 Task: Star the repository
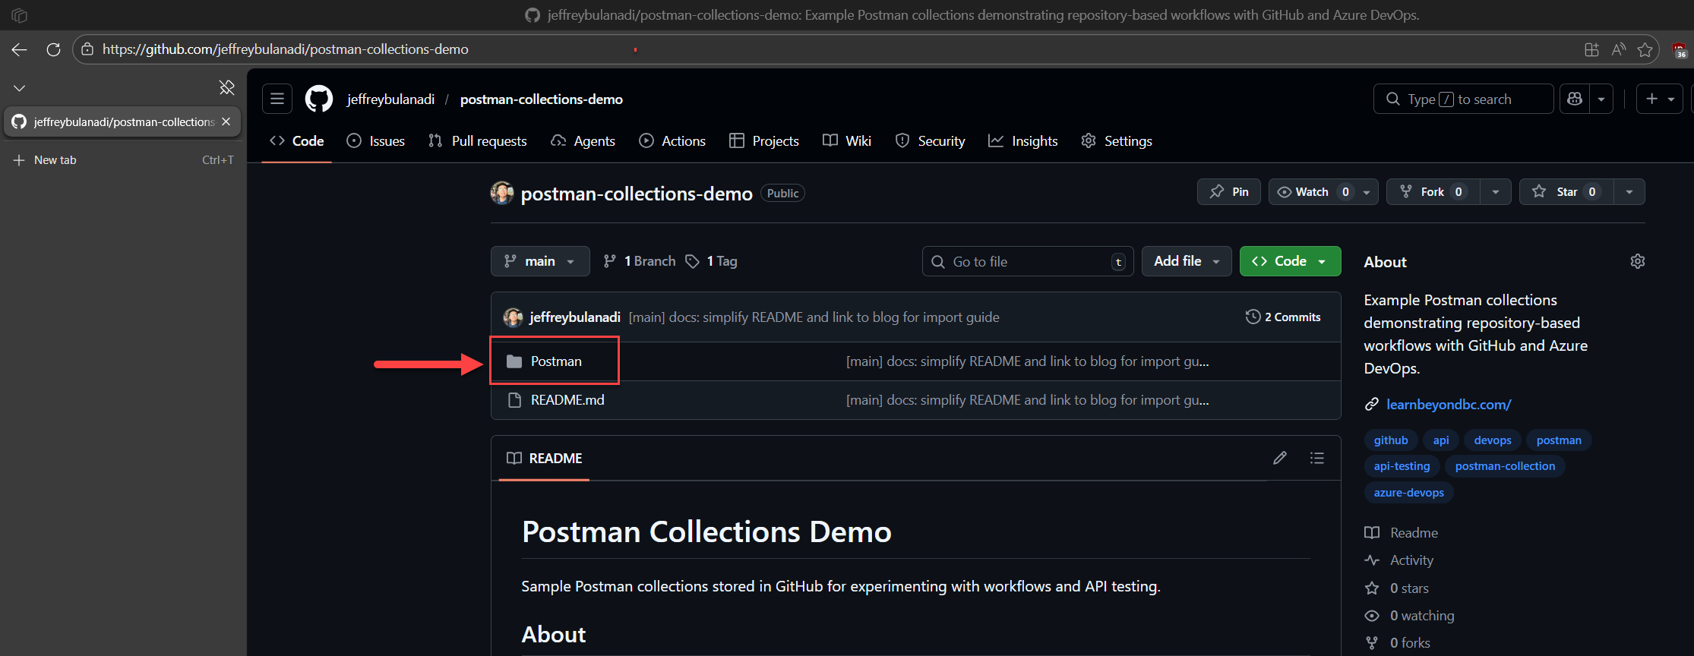click(1566, 192)
